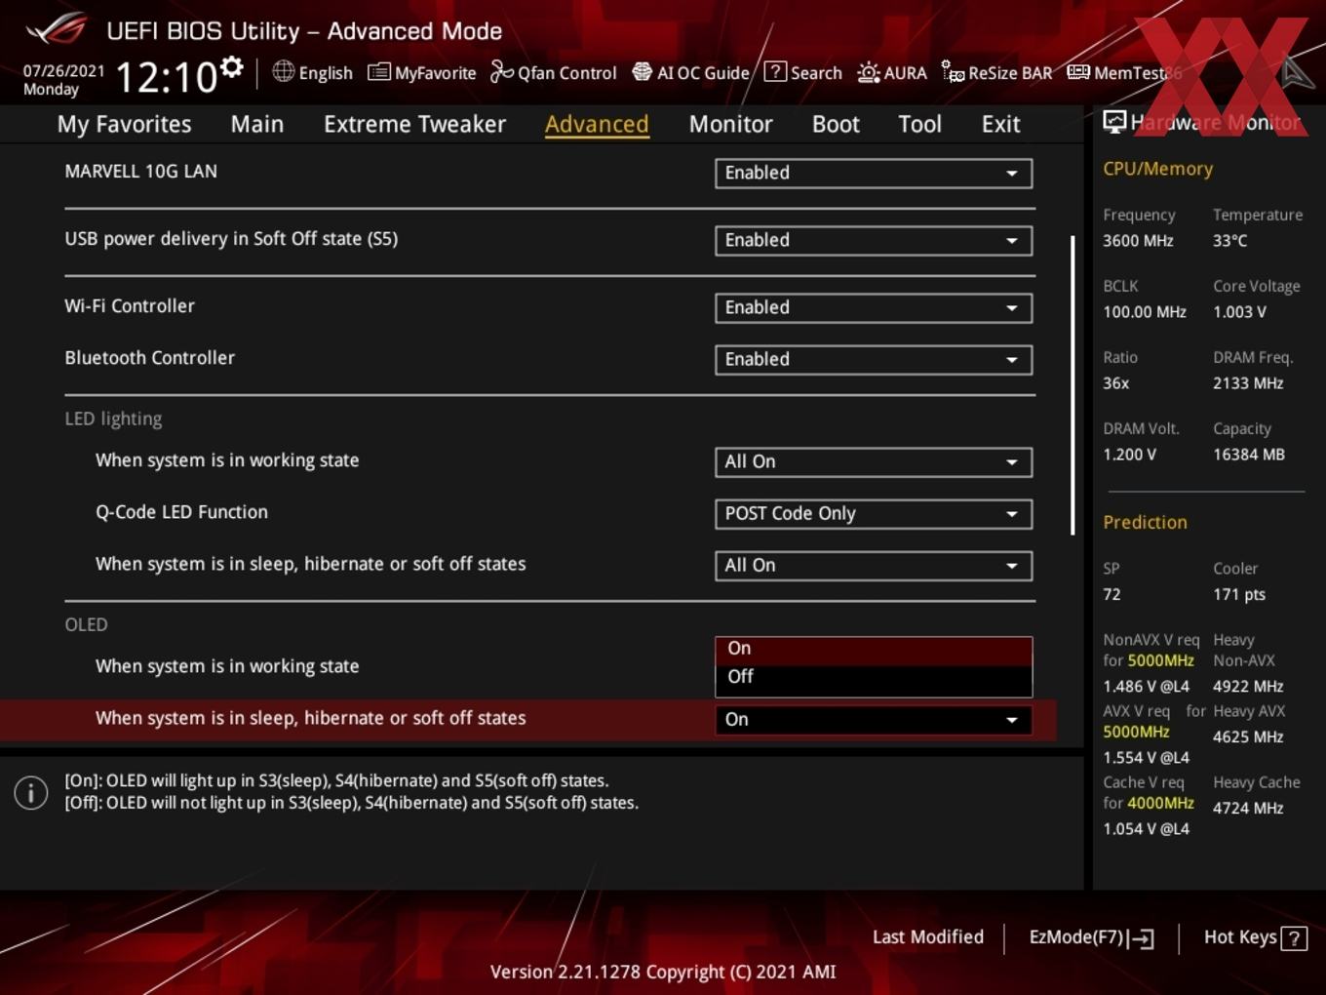Click the EzMode exit arrow icon
Viewport: 1326px width, 995px height.
click(1142, 938)
